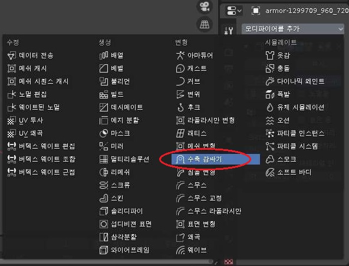Pick 웨이브 modifier
349x266 pixels.
(192, 250)
